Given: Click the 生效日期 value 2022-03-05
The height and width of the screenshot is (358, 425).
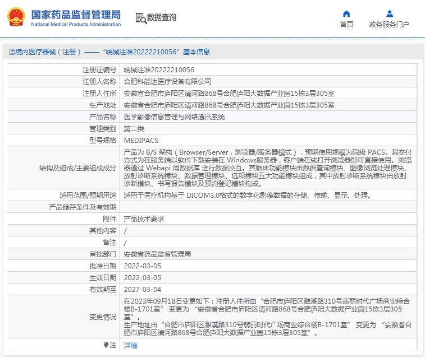Looking at the screenshot, I should [x=142, y=278].
